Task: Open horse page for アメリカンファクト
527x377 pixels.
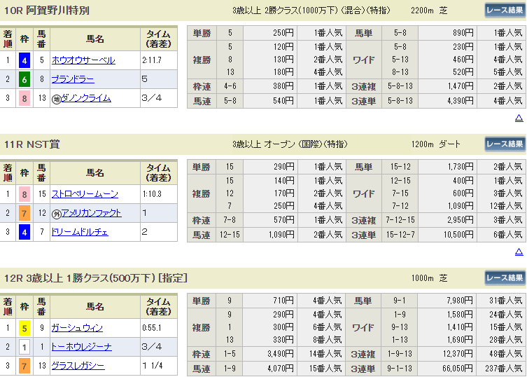Action: click(91, 213)
